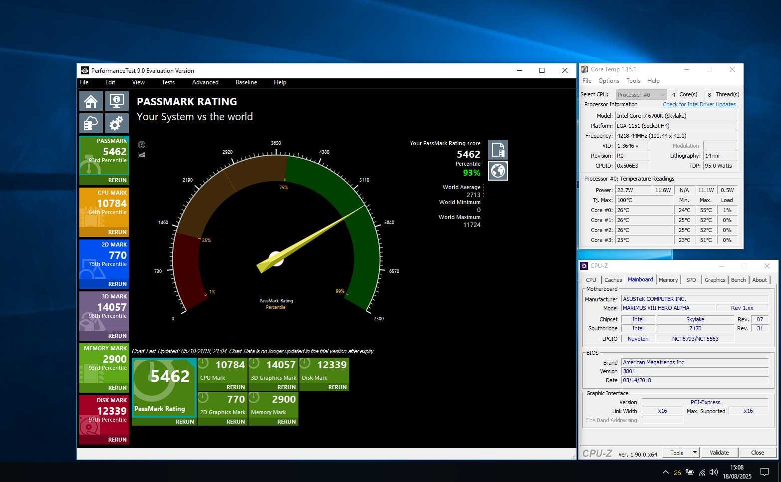Click the globe icon under the score
781x482 pixels.
pos(498,171)
